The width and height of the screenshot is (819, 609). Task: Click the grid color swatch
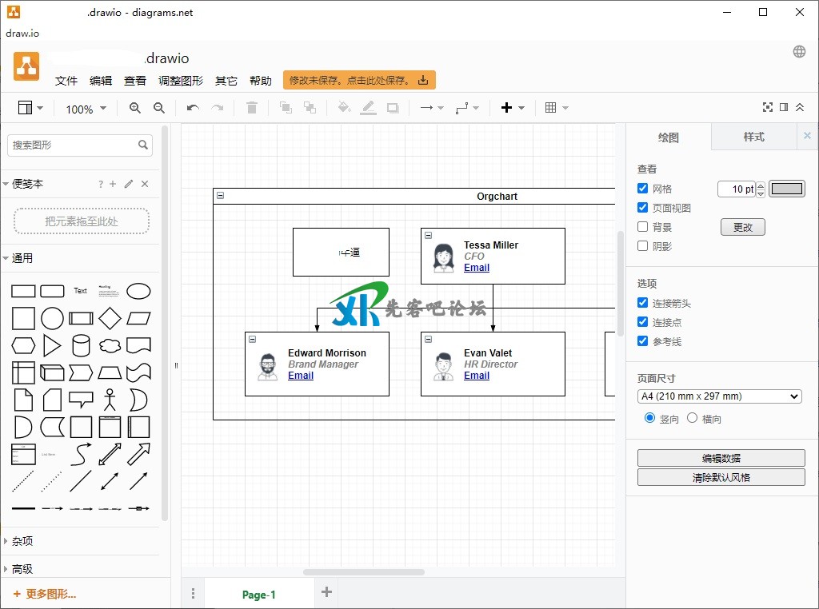point(787,189)
